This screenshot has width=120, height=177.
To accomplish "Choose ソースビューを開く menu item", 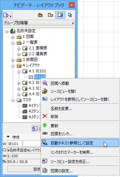I will point(80,91).
